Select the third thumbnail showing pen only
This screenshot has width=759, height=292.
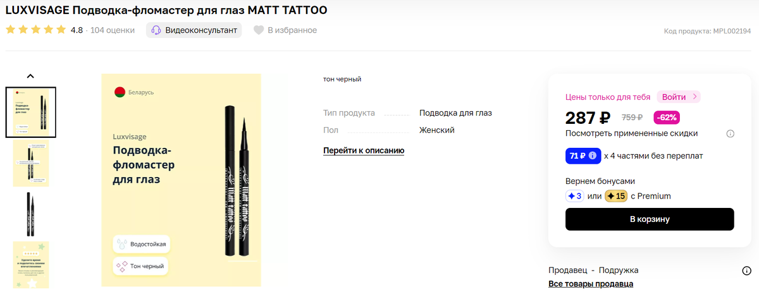coord(31,214)
